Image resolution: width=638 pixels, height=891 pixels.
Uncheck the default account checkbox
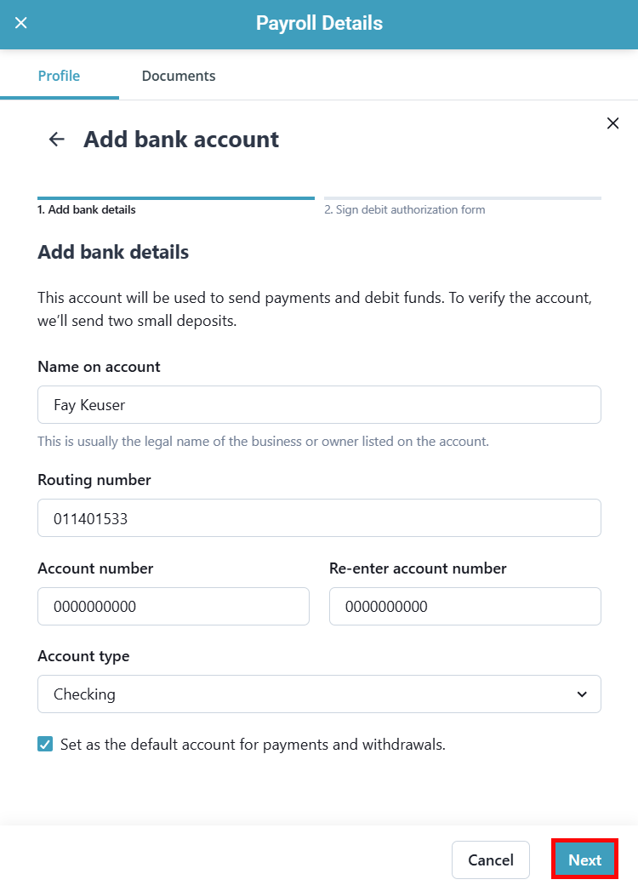point(45,745)
